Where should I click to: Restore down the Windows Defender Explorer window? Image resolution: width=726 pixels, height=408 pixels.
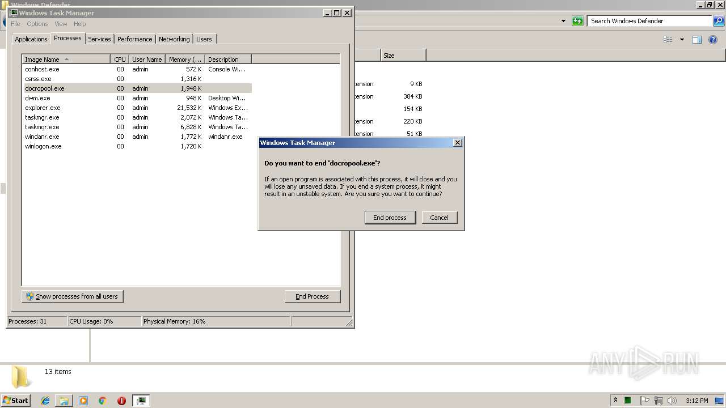coord(709,5)
